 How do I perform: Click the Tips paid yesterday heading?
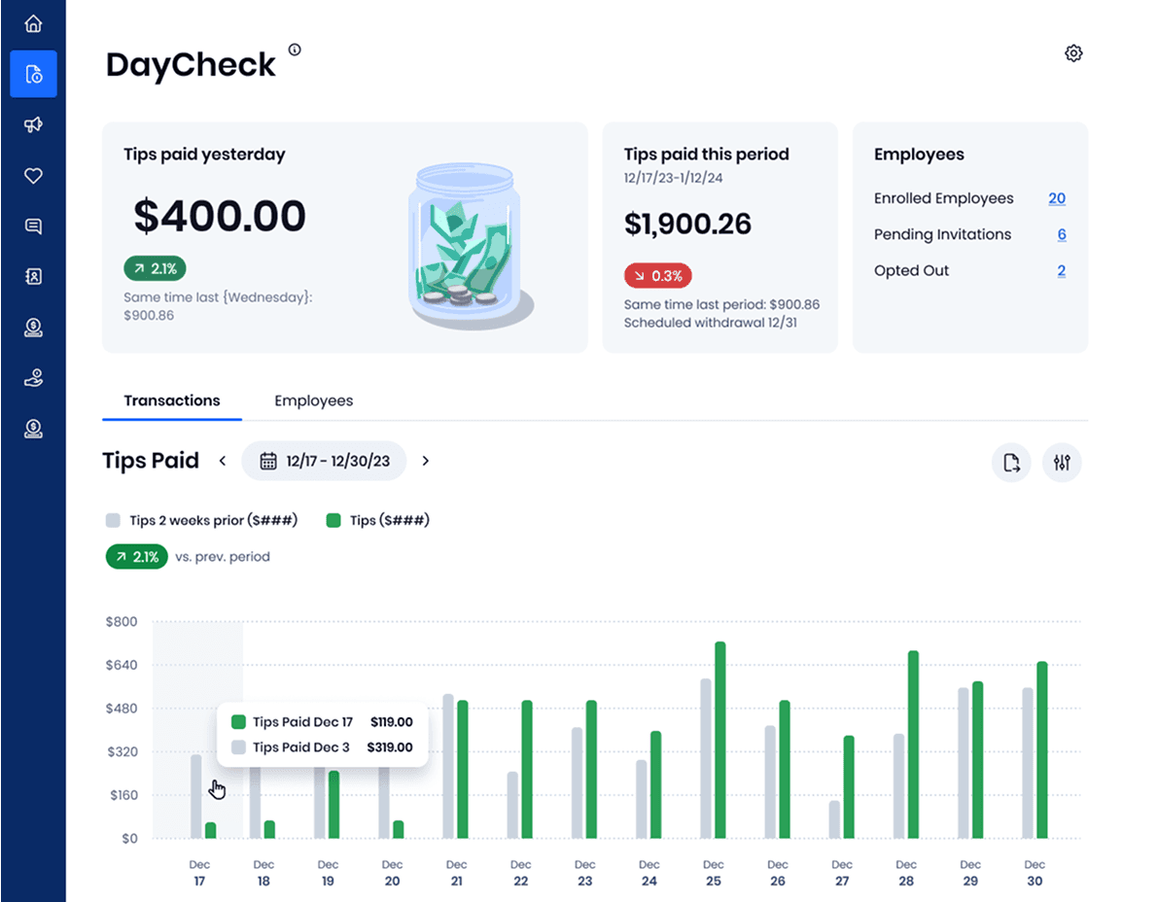coord(204,155)
